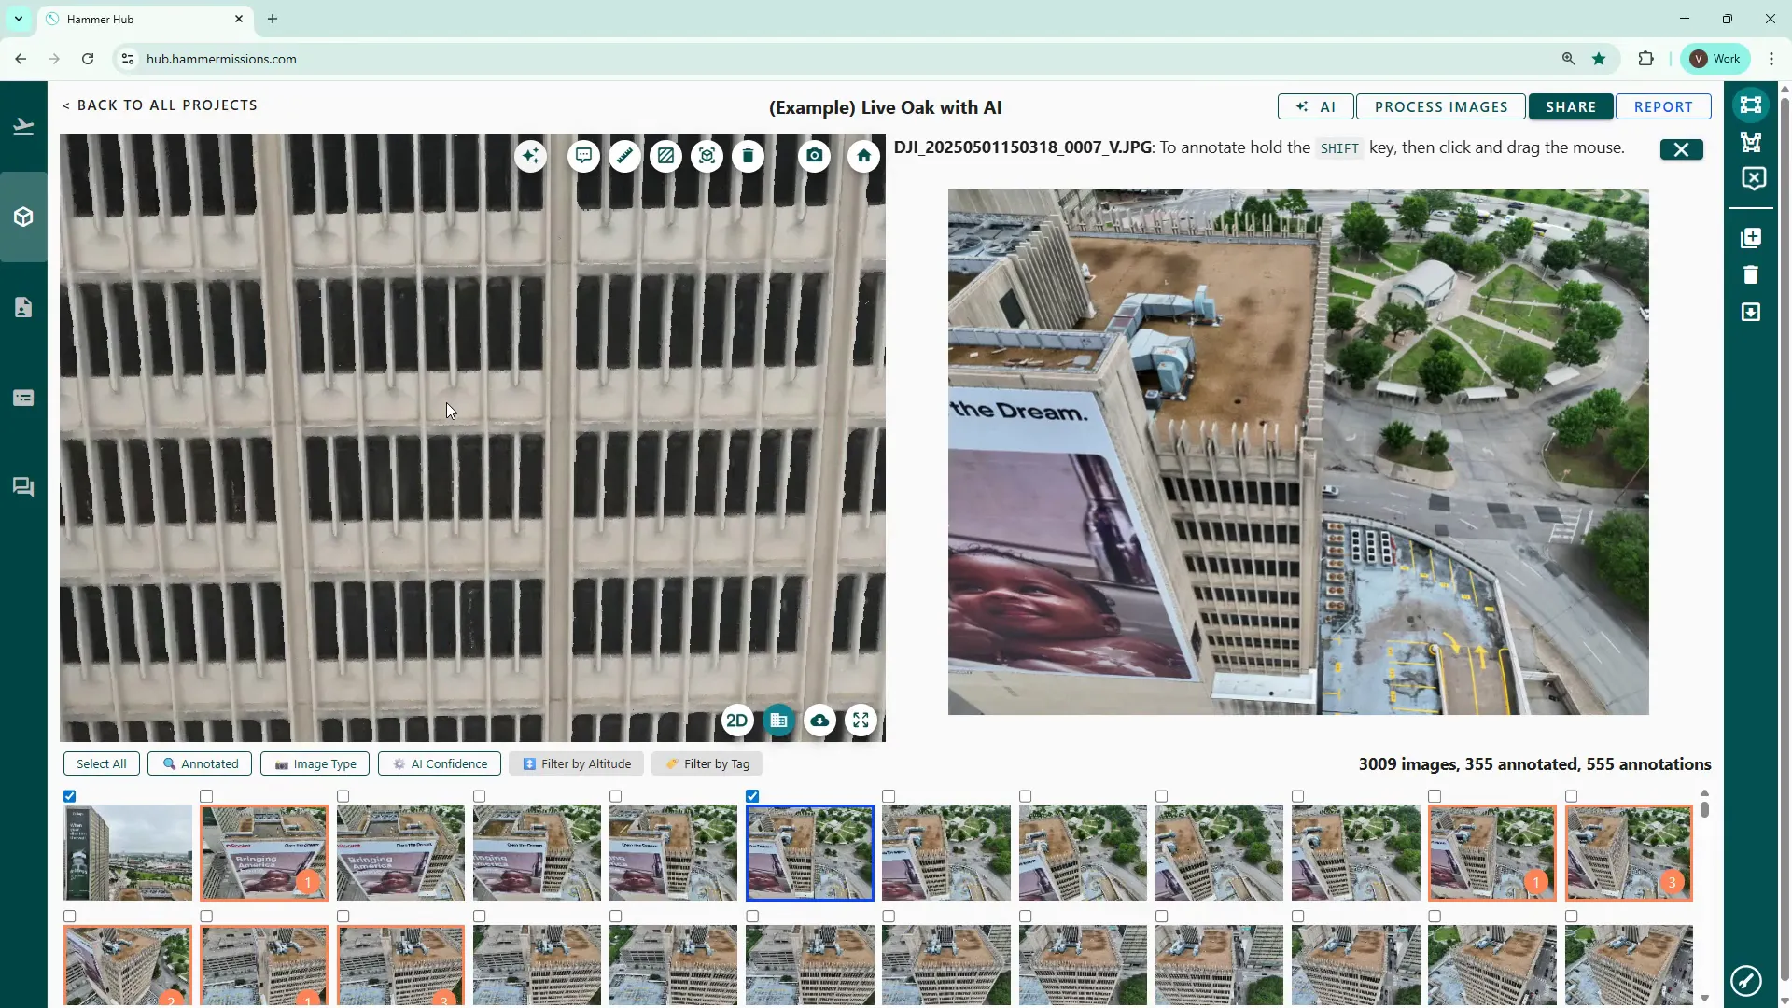Select the hatched area measurement tool
Screen dimensions: 1792x1008
(665, 156)
